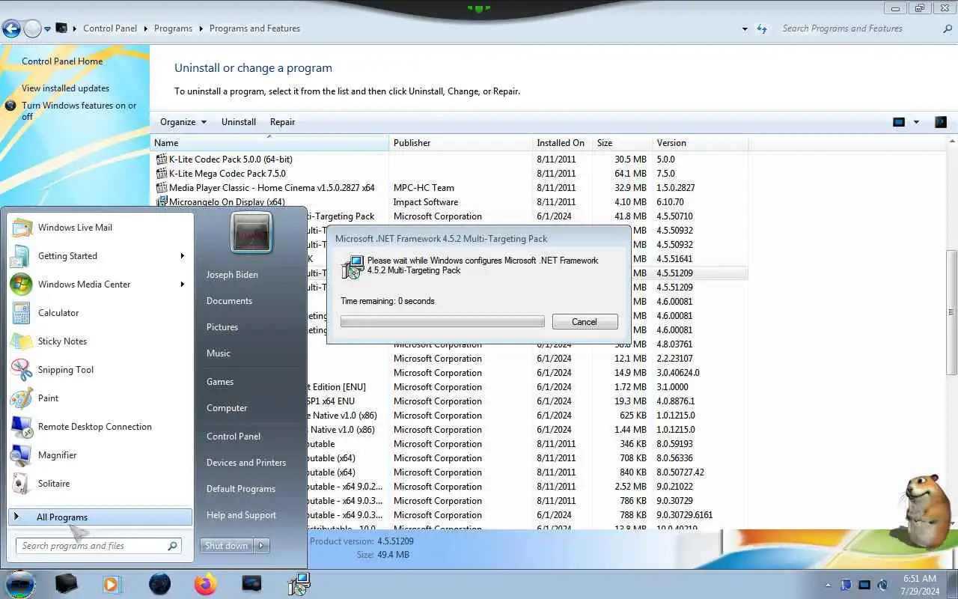The height and width of the screenshot is (599, 958).
Task: Select Microangelo On Display (x64) row
Action: tap(450, 202)
